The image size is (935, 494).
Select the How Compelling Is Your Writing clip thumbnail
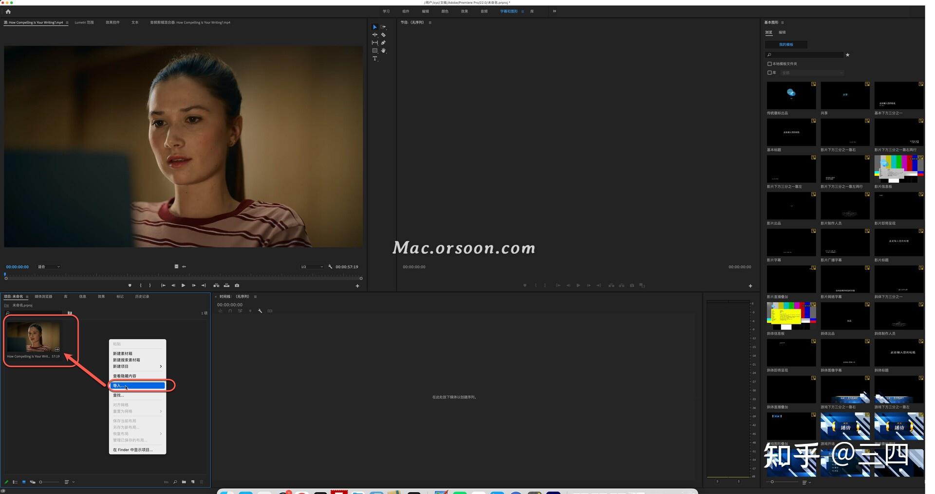pos(34,336)
